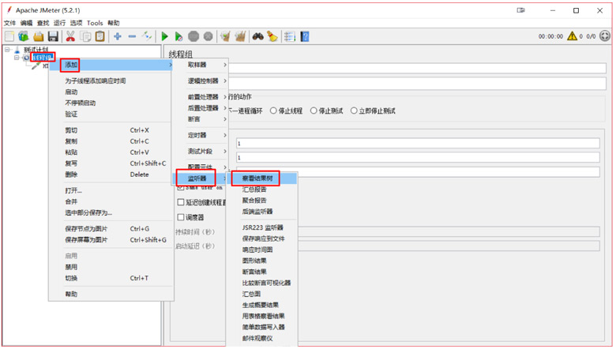Click the grey Stop test icon
616x349 pixels.
pos(193,36)
